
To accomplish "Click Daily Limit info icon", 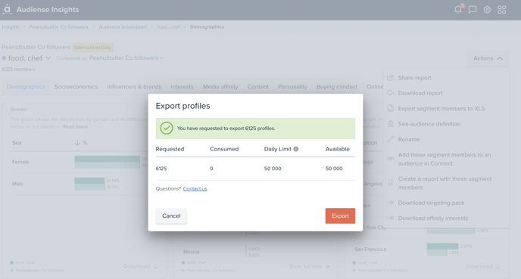I will coord(296,149).
